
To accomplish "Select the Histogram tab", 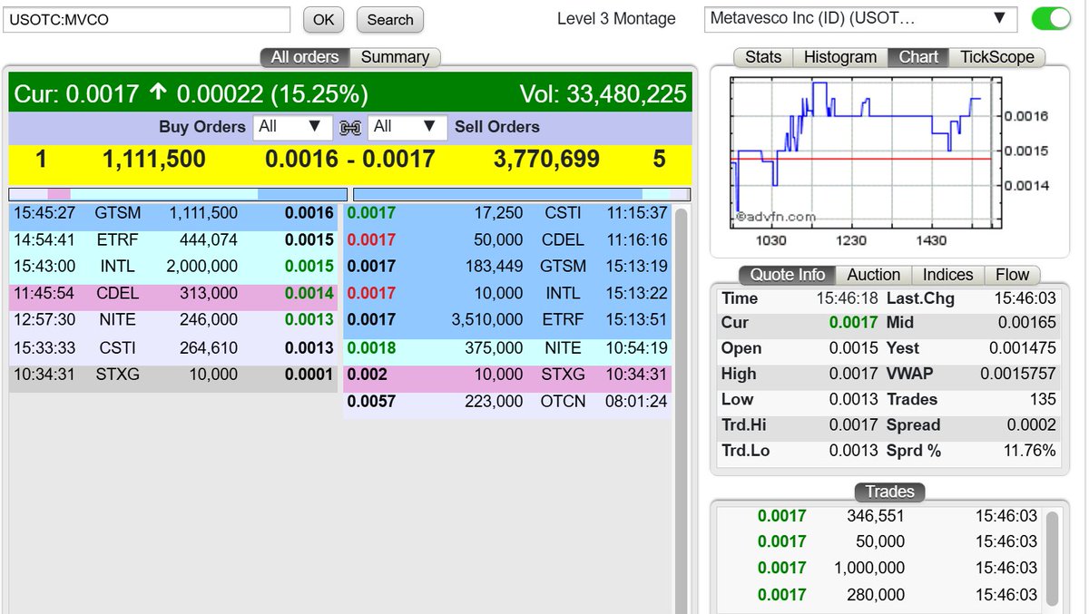I will click(x=839, y=56).
